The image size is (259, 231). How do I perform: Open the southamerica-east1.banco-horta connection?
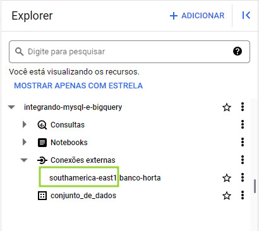coord(105,178)
